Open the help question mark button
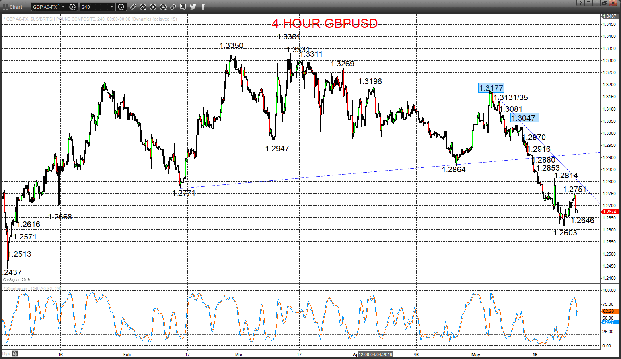The width and height of the screenshot is (621, 359). tap(580, 3)
